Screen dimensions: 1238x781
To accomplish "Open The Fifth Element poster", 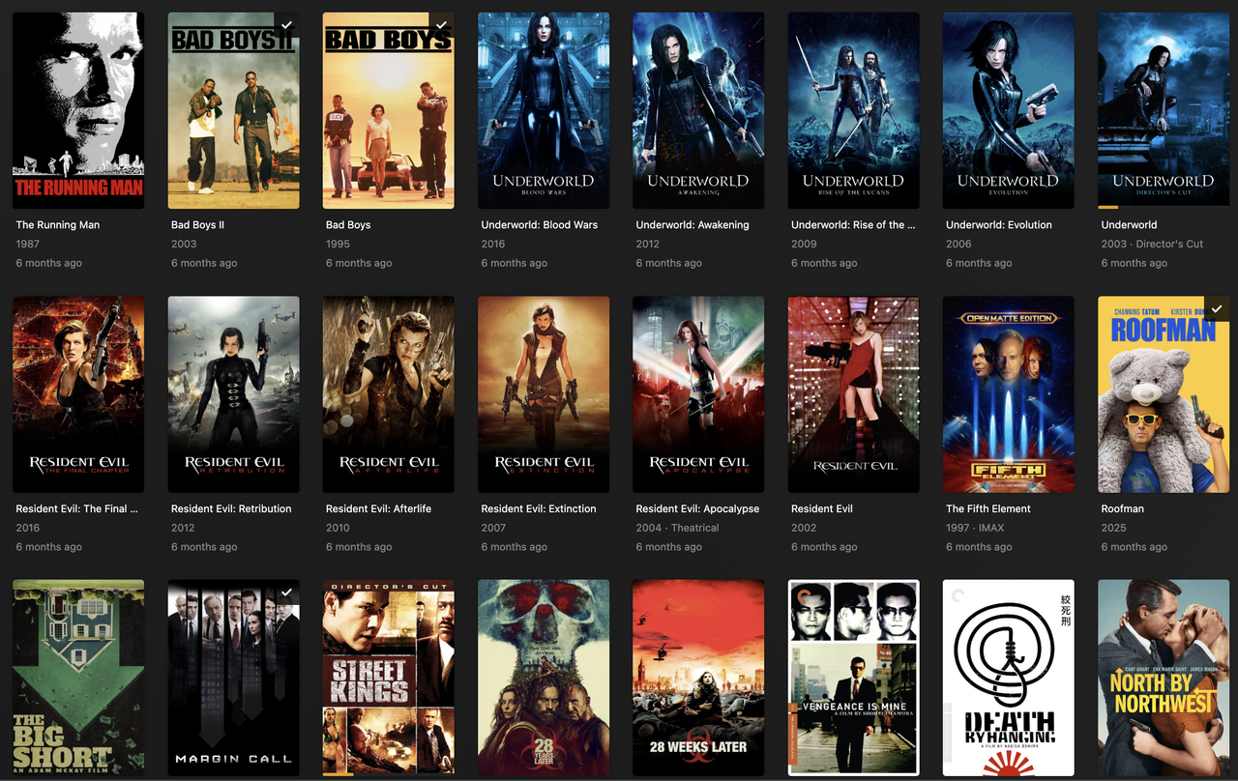I will [1009, 394].
